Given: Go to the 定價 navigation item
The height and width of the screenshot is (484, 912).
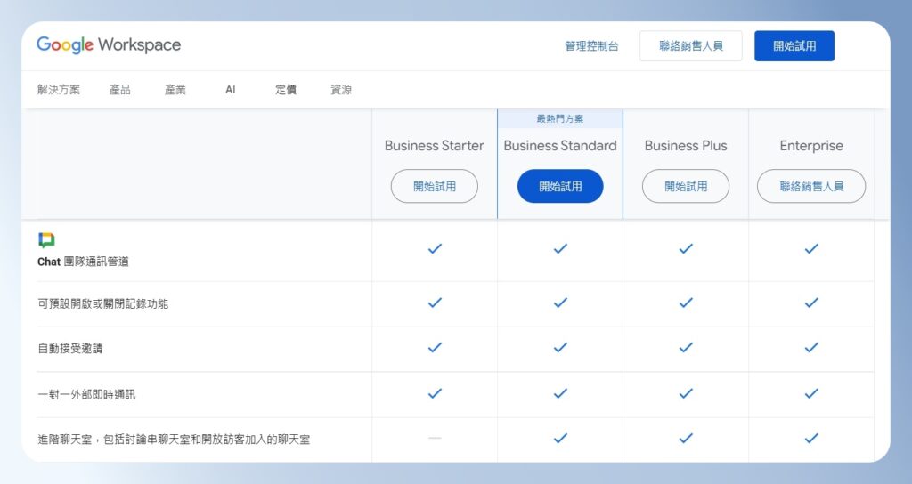Looking at the screenshot, I should [286, 90].
